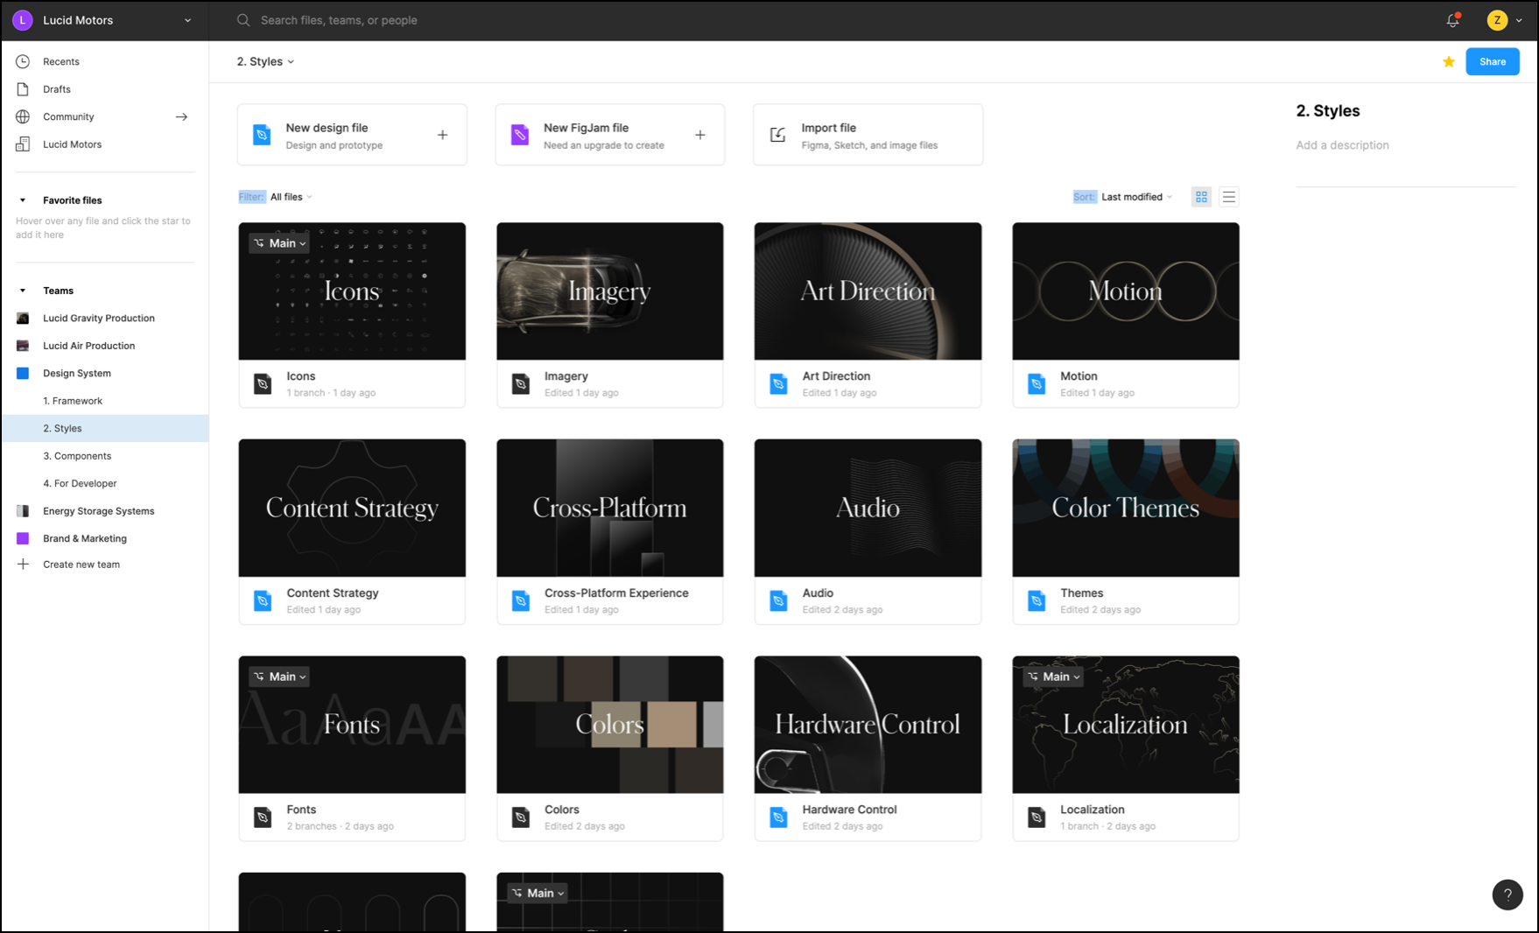
Task: Click the Lucid Motors workspace avatar
Action: tap(23, 20)
